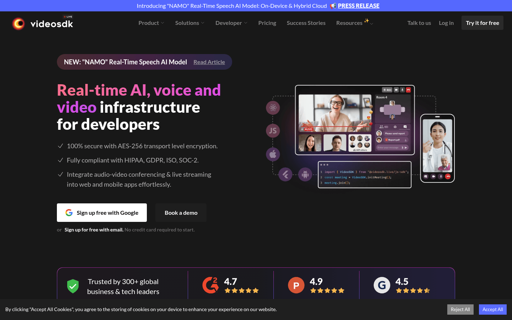Image resolution: width=512 pixels, height=320 pixels.
Task: Click the Product Hunt P logo
Action: [x=296, y=285]
